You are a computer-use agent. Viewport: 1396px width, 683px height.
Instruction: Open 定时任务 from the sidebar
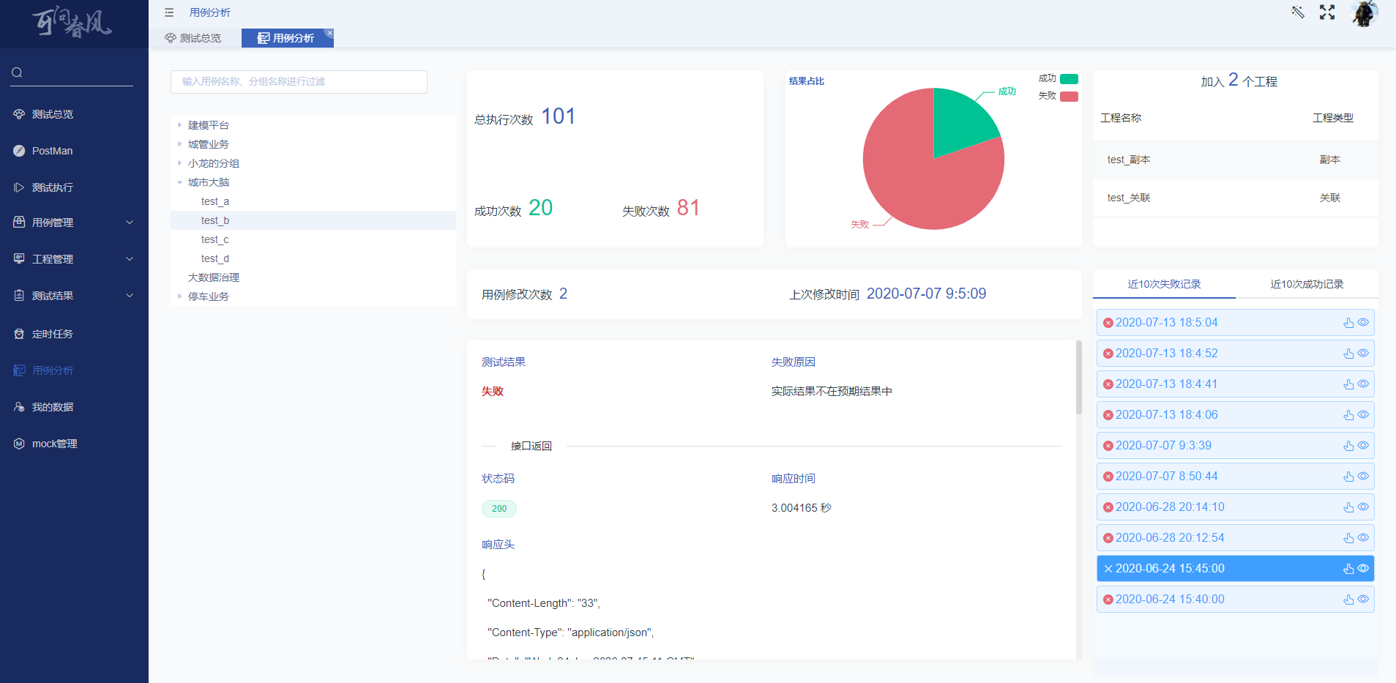pyautogui.click(x=51, y=334)
